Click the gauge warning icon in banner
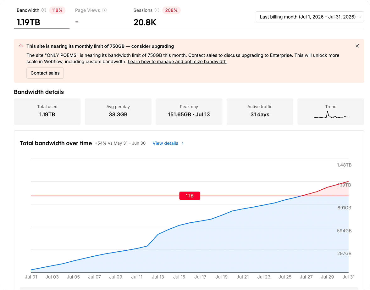370x290 pixels. (x=21, y=46)
